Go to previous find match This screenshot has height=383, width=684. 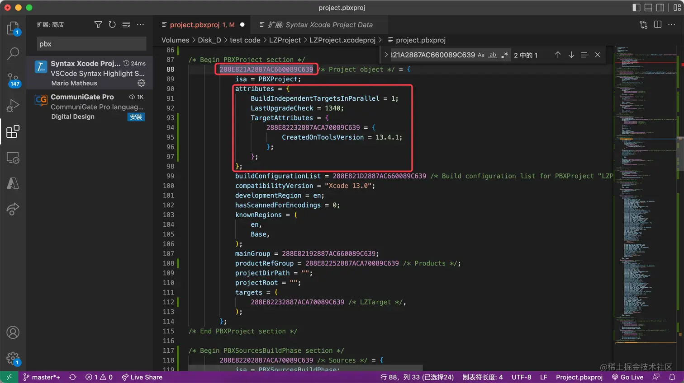pyautogui.click(x=558, y=55)
